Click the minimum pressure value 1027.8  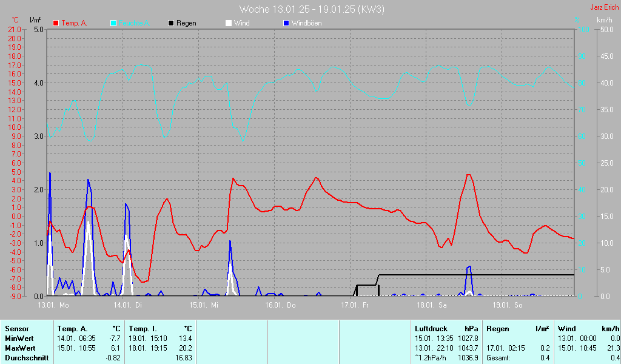click(468, 339)
